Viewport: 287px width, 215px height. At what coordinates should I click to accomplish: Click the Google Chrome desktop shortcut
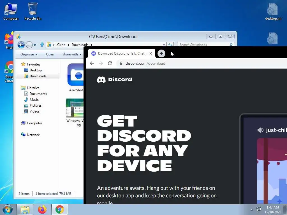(x=9, y=72)
